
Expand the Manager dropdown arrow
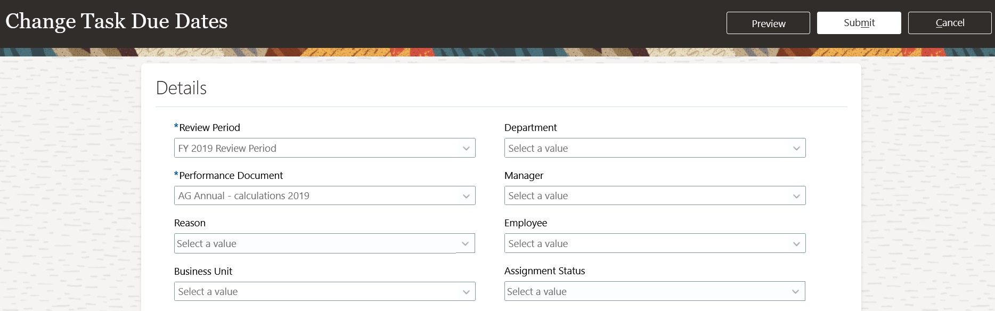tap(796, 196)
